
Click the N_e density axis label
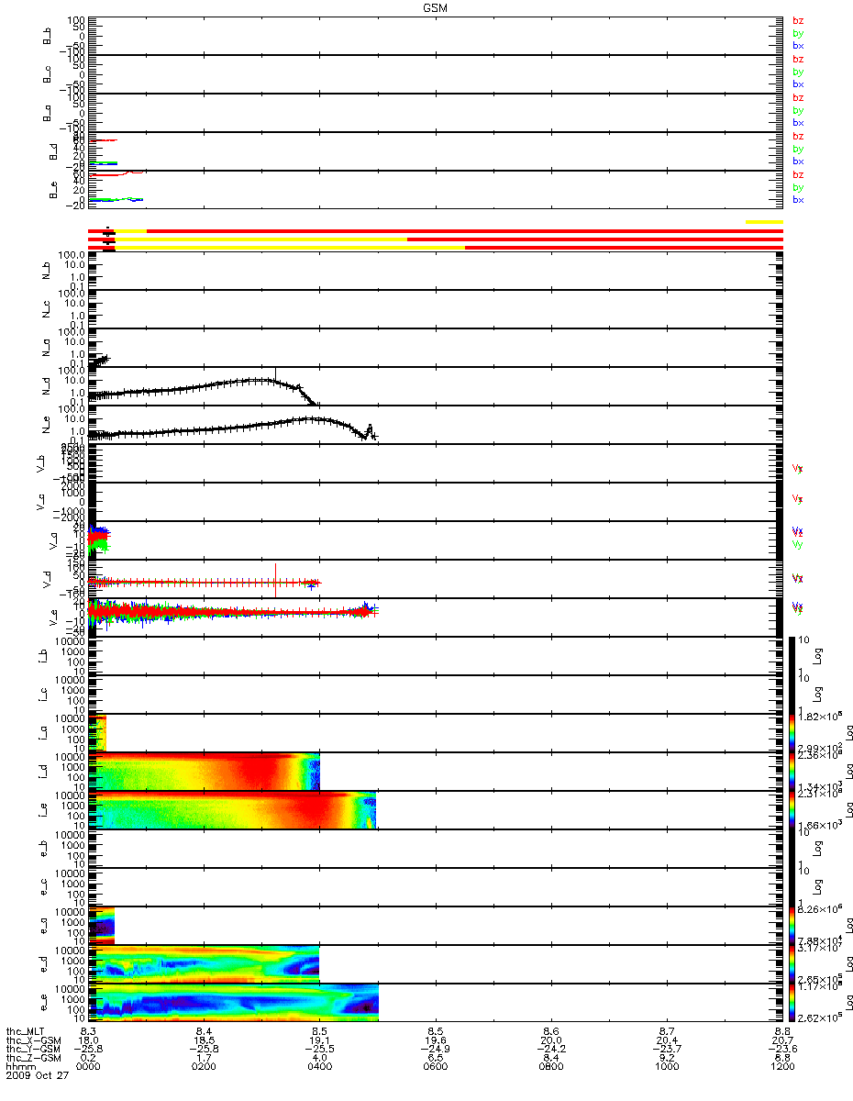pyautogui.click(x=46, y=424)
